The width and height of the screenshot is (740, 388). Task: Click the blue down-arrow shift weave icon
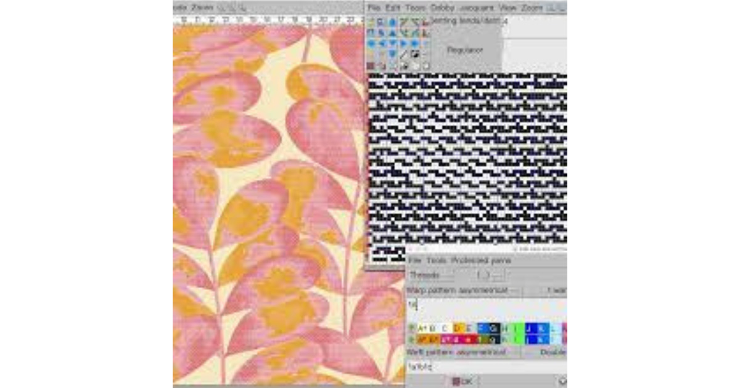pyautogui.click(x=392, y=52)
